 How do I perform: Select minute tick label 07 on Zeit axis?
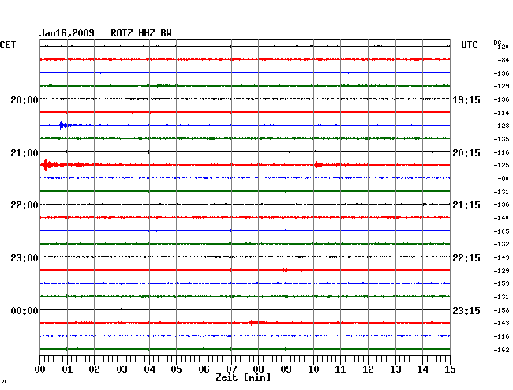[231, 369]
